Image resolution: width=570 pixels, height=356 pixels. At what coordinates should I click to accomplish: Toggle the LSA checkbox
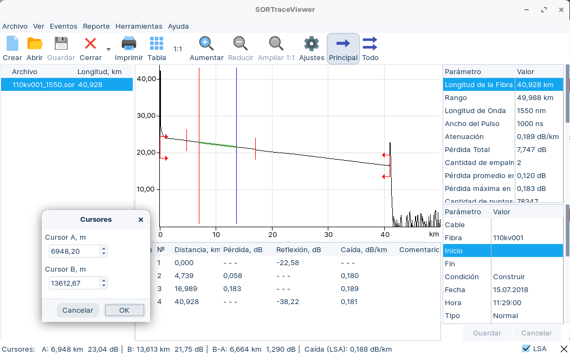[526, 348]
